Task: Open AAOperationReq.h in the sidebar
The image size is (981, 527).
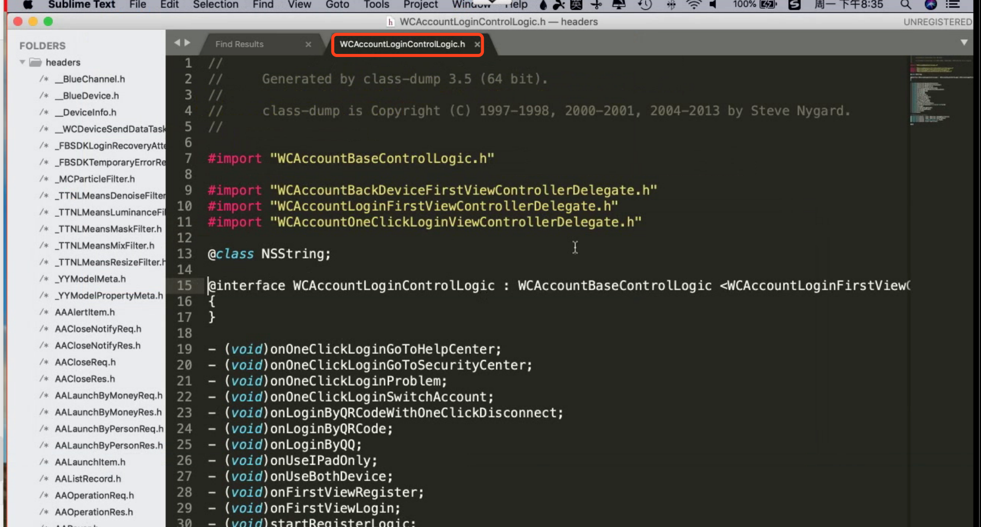Action: pyautogui.click(x=95, y=495)
